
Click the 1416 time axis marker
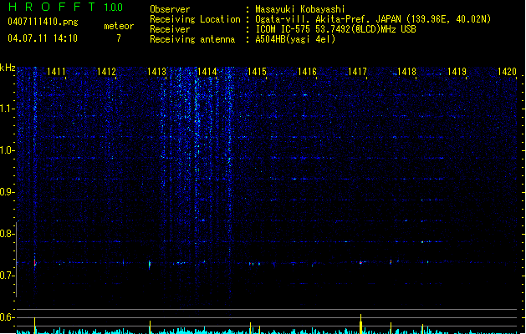click(x=307, y=71)
